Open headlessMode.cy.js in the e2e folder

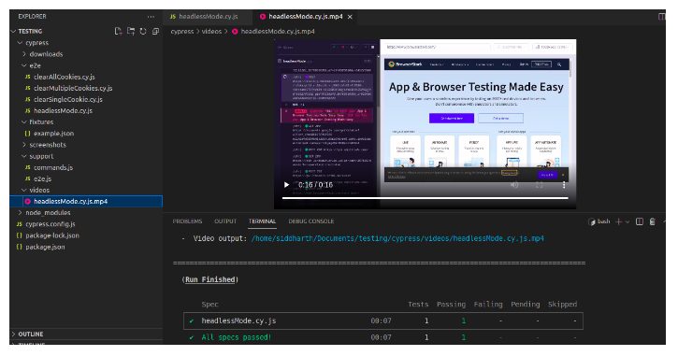point(63,110)
